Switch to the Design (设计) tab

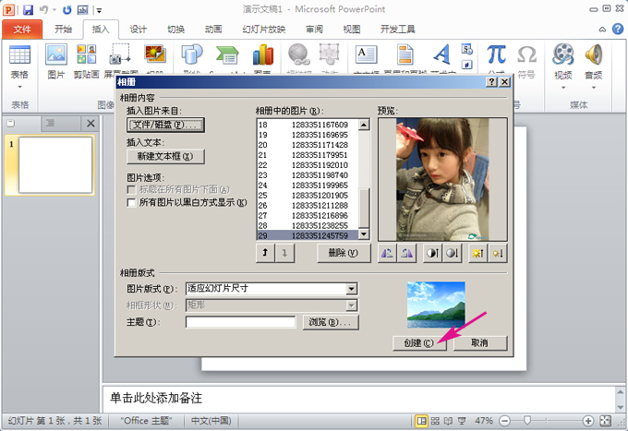click(x=139, y=30)
